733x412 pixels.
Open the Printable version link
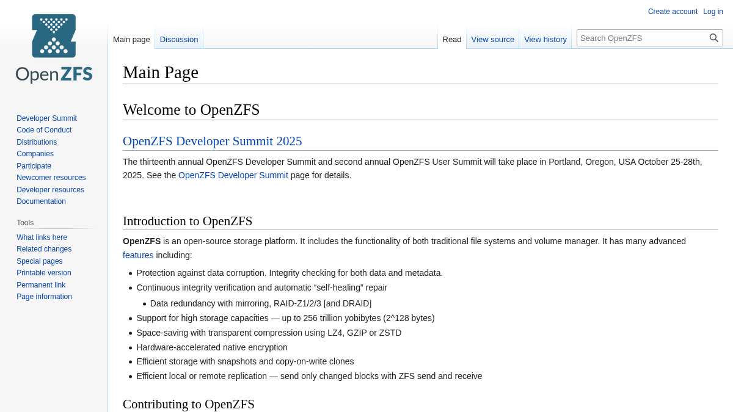pos(44,273)
